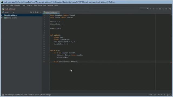173x97 pixels.
Task: Open the View menu
Action: point(11,5)
